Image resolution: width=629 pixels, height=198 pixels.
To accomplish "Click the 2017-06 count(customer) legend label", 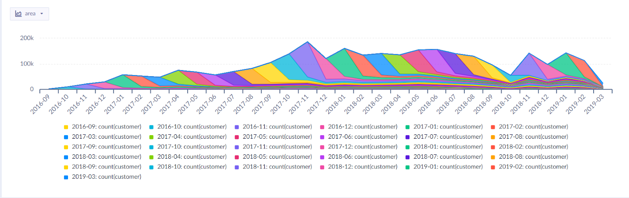I will tap(363, 137).
